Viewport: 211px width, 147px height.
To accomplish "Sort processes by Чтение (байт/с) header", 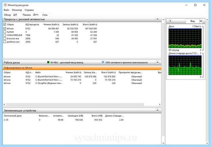I will point(51,25).
